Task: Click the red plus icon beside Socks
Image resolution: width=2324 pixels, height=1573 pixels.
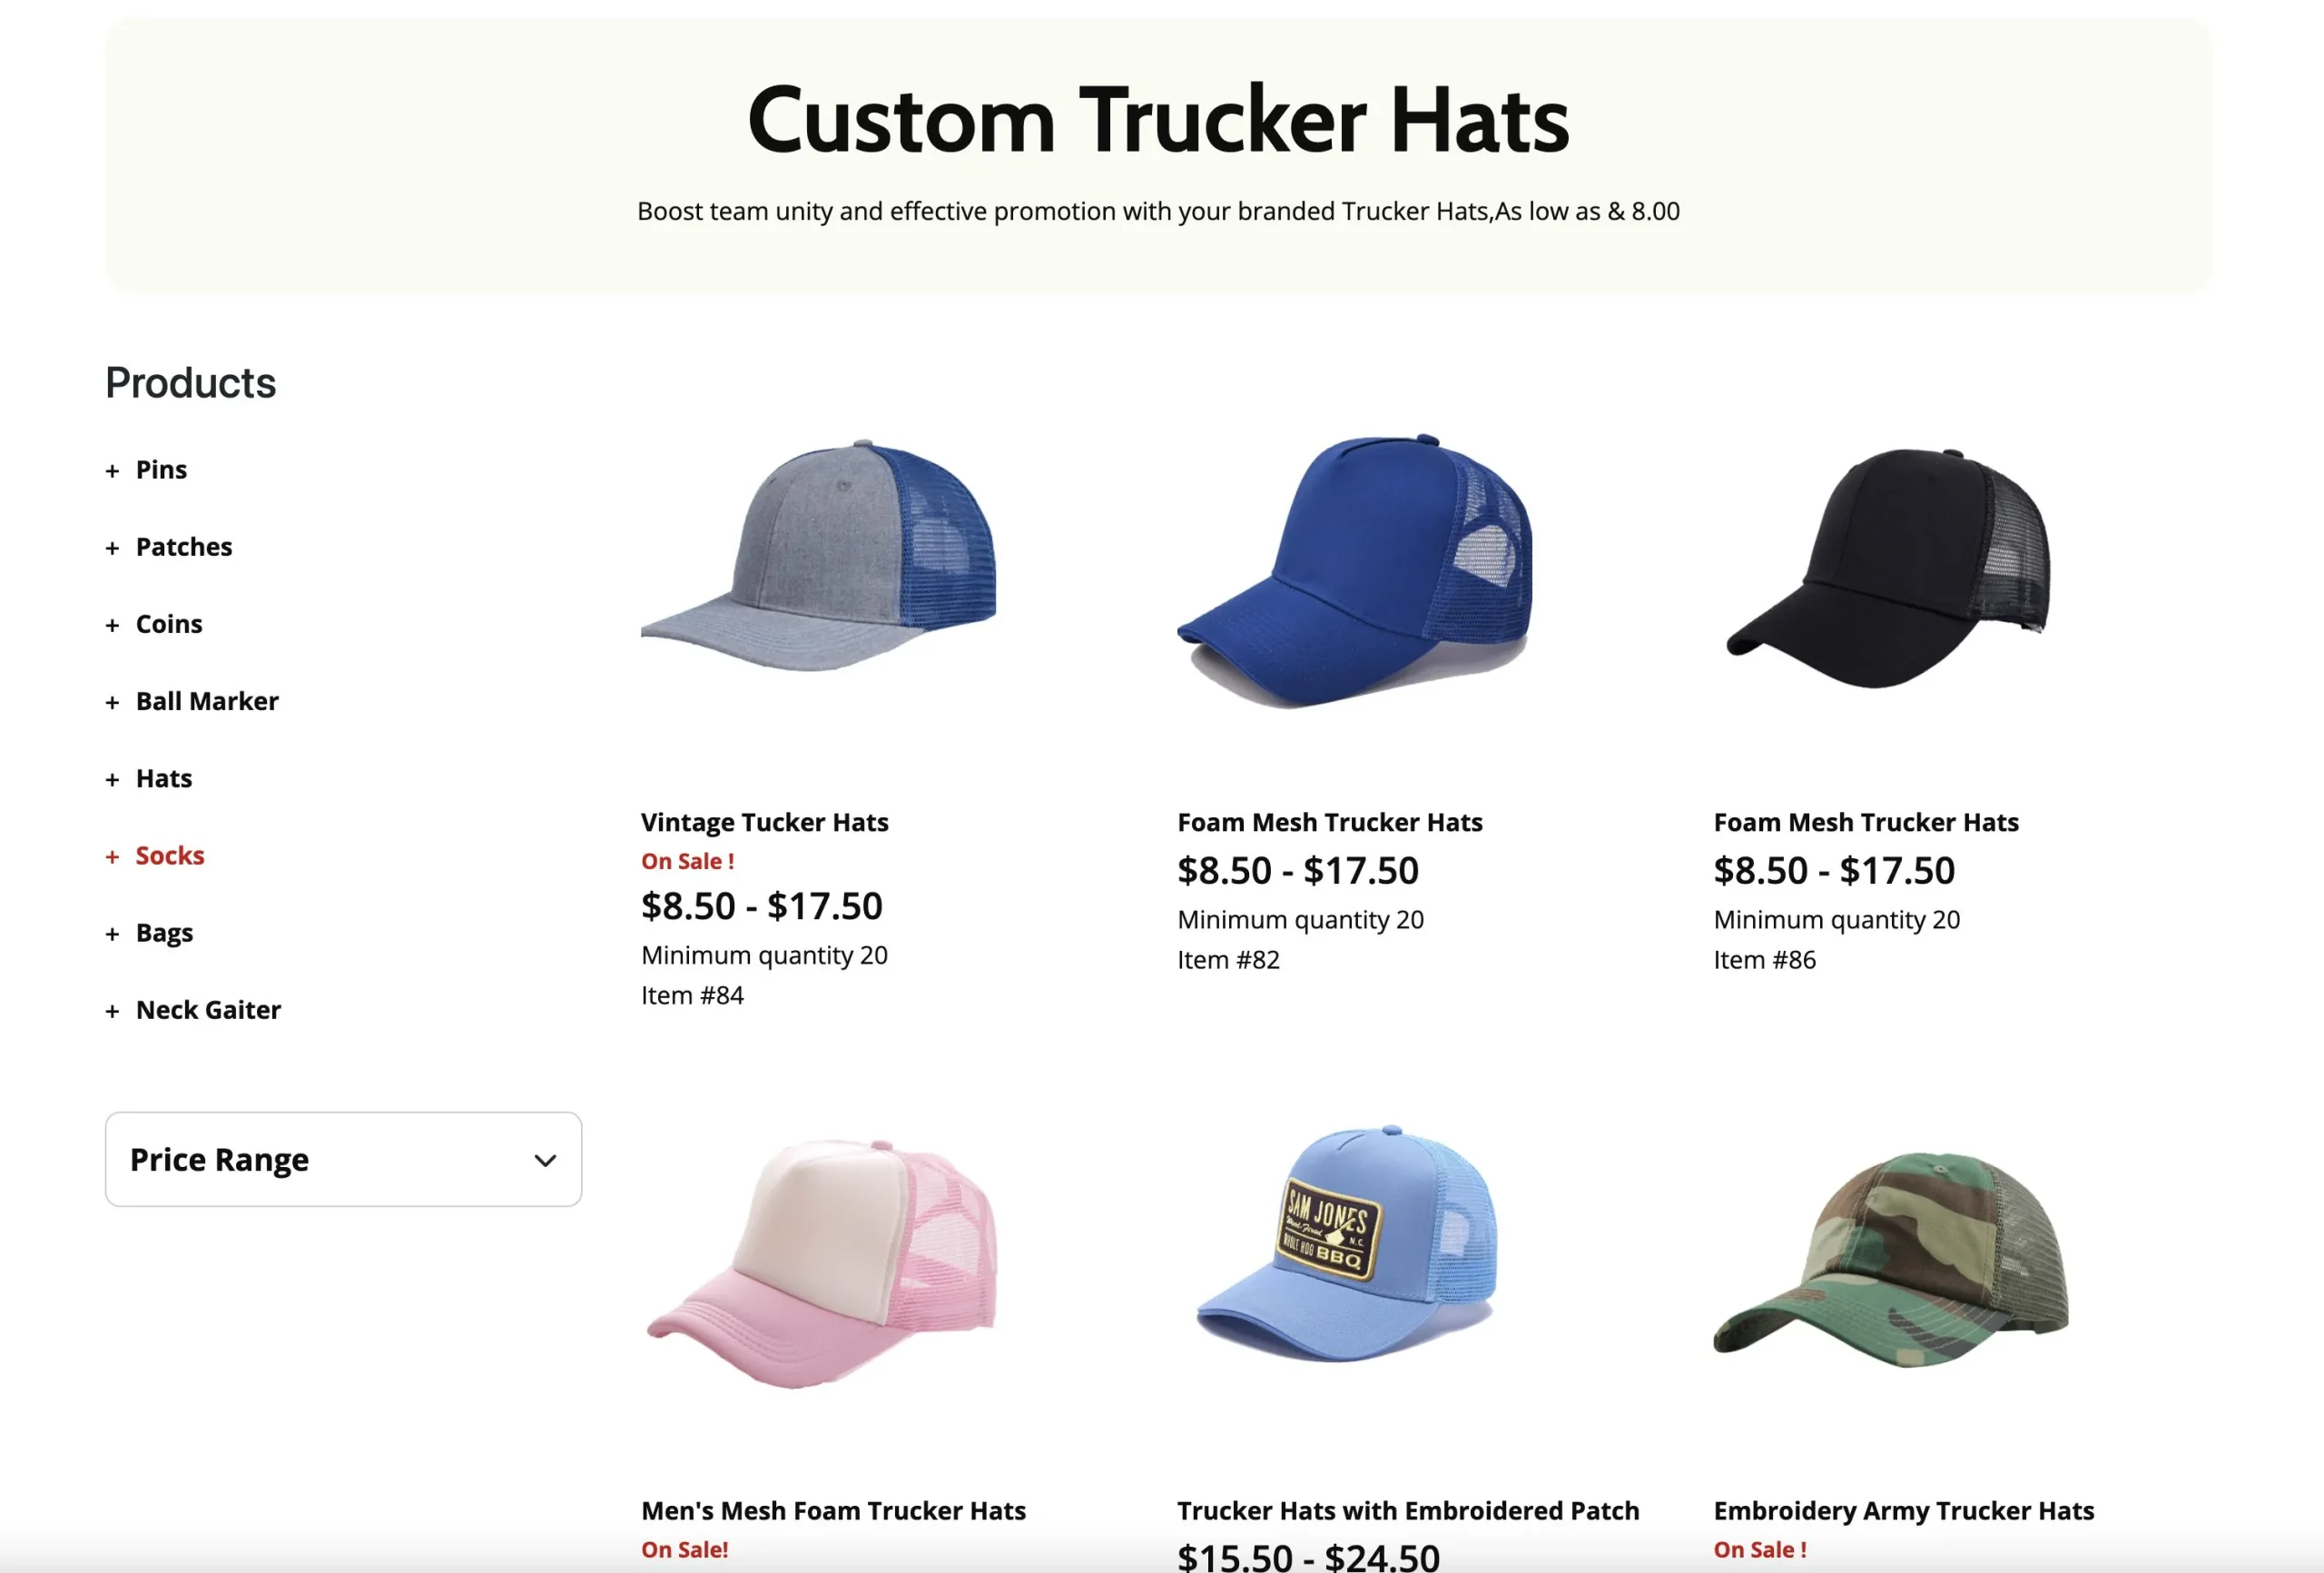Action: tap(112, 856)
